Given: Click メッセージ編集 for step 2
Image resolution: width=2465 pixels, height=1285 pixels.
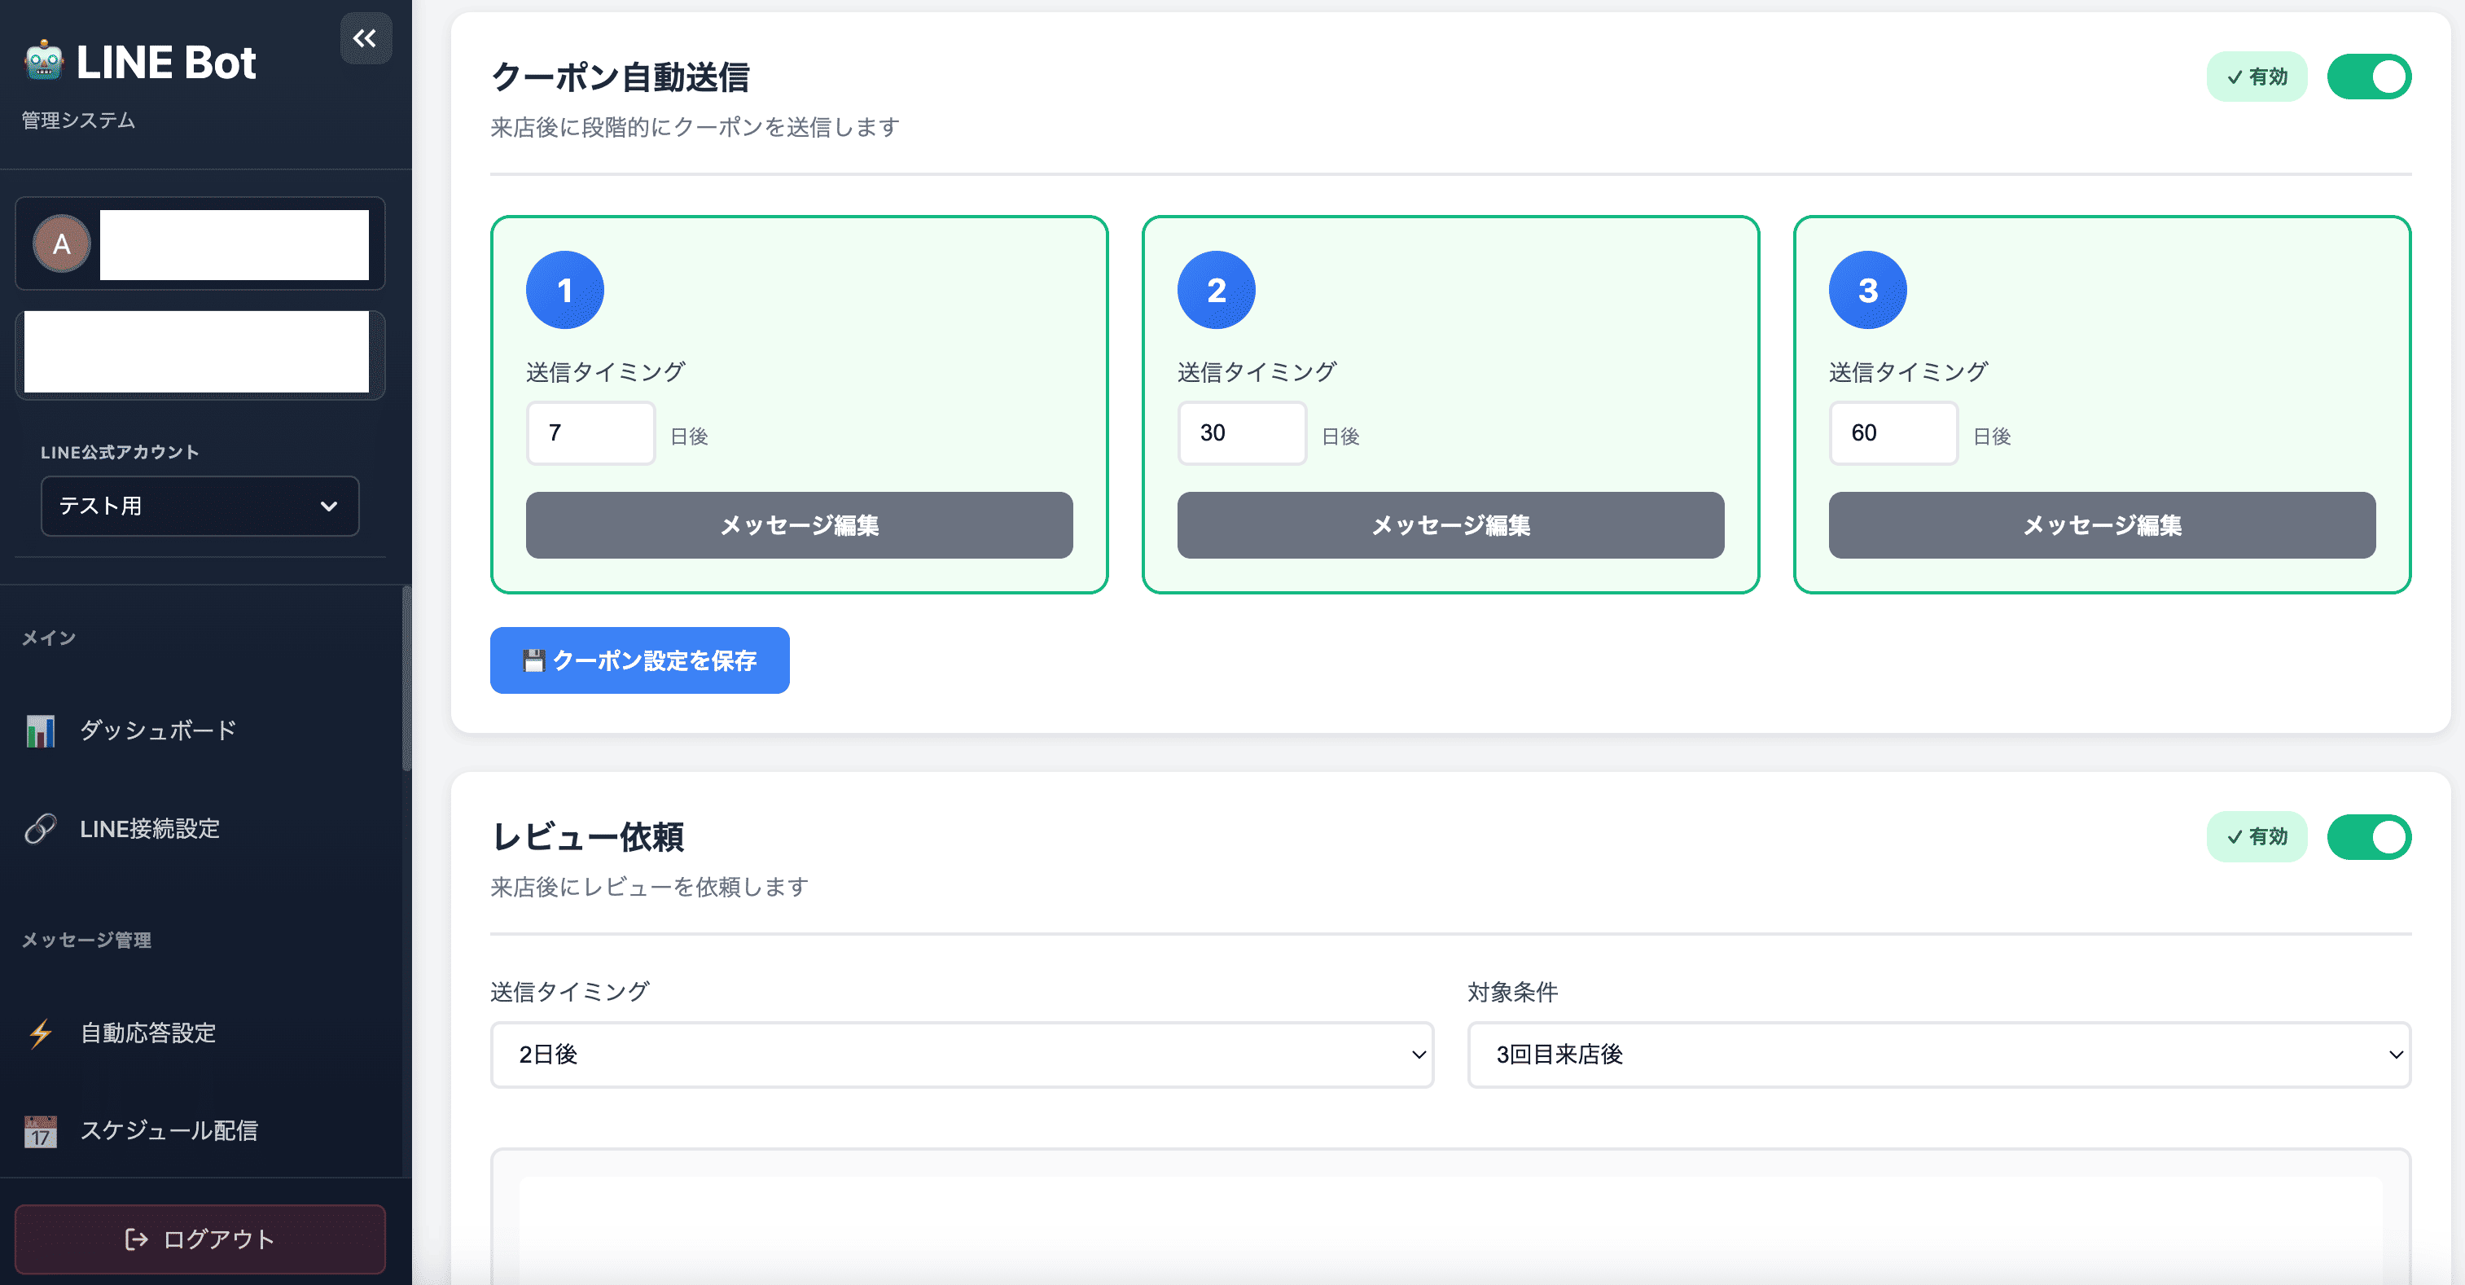Looking at the screenshot, I should pyautogui.click(x=1450, y=524).
